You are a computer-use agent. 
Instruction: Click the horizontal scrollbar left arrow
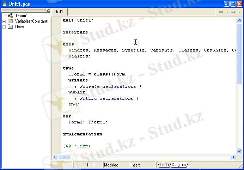[x=55, y=157]
